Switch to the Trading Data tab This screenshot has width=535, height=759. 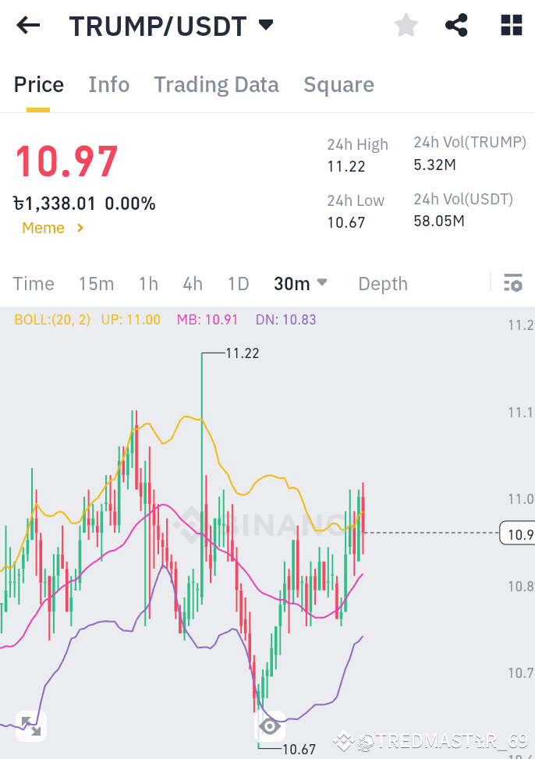[x=216, y=84]
